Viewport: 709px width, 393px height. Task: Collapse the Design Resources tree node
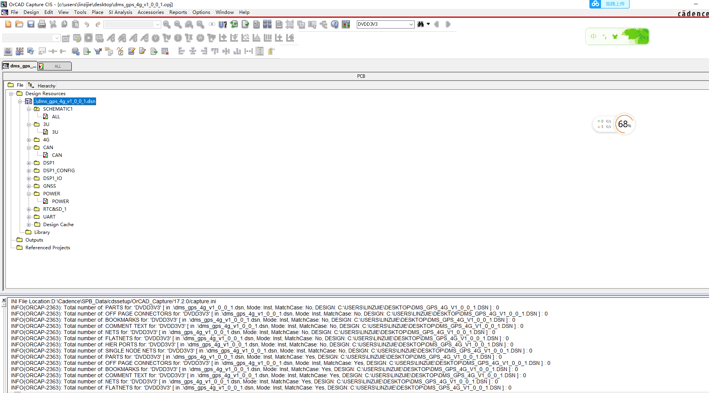(x=11, y=94)
